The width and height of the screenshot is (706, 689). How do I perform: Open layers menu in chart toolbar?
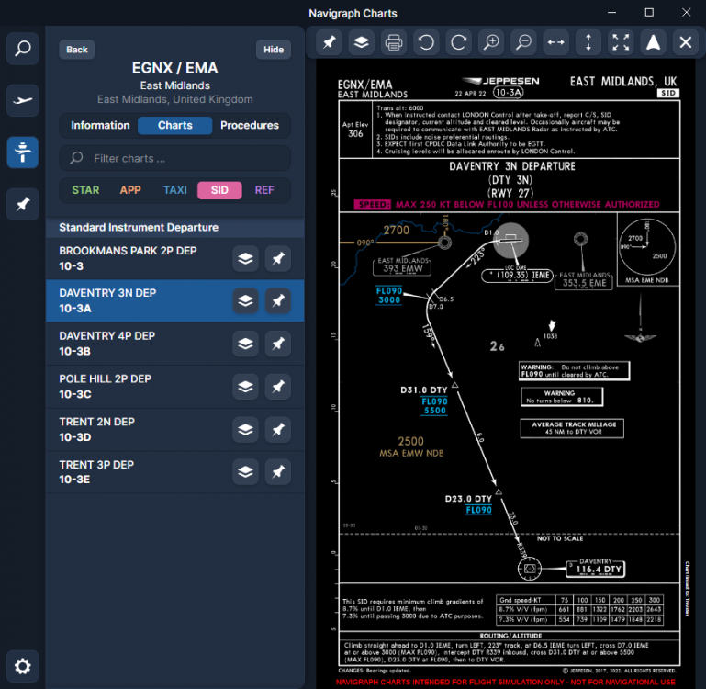click(362, 42)
